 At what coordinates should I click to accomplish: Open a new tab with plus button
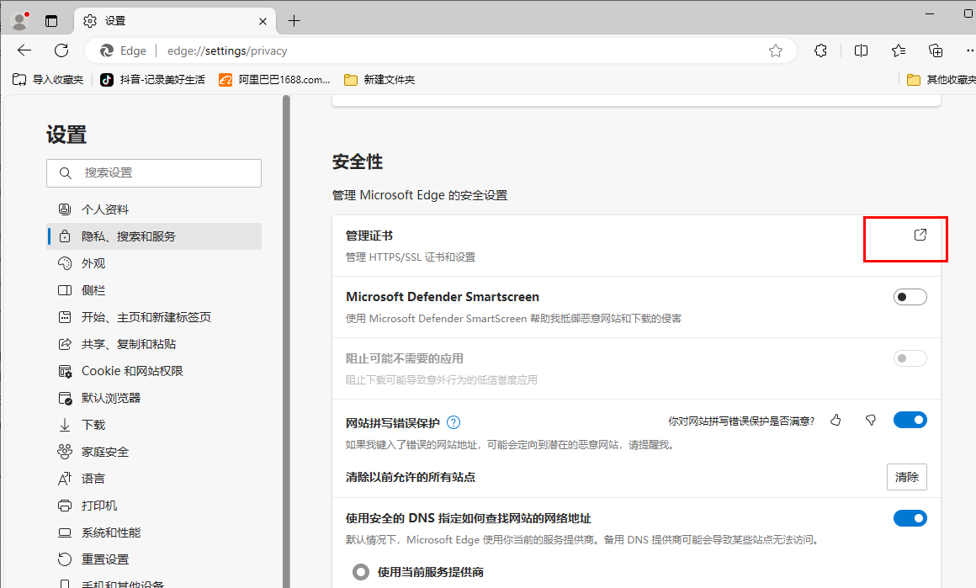point(294,21)
